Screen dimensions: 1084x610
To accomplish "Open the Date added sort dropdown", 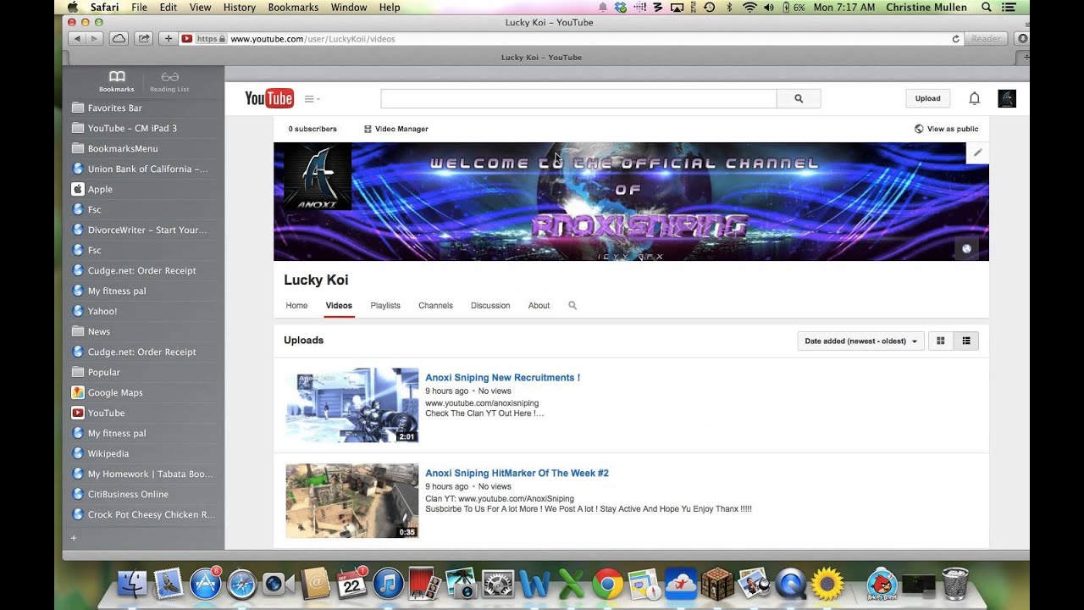I will tap(860, 341).
